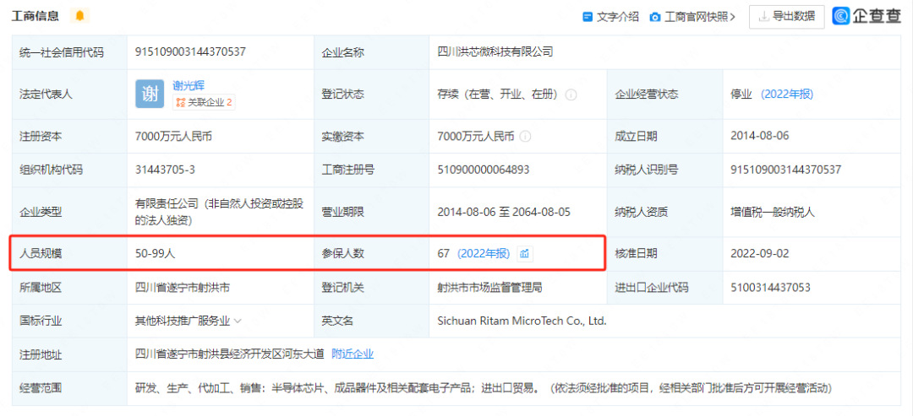Click info icon beside 实缴资本 7000万元人民币
This screenshot has width=913, height=416.
coord(526,136)
